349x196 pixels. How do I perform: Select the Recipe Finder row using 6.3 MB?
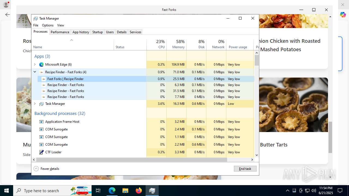[x=143, y=85]
